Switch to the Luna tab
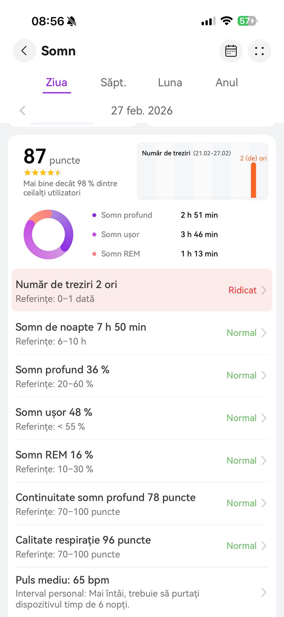 tap(170, 83)
